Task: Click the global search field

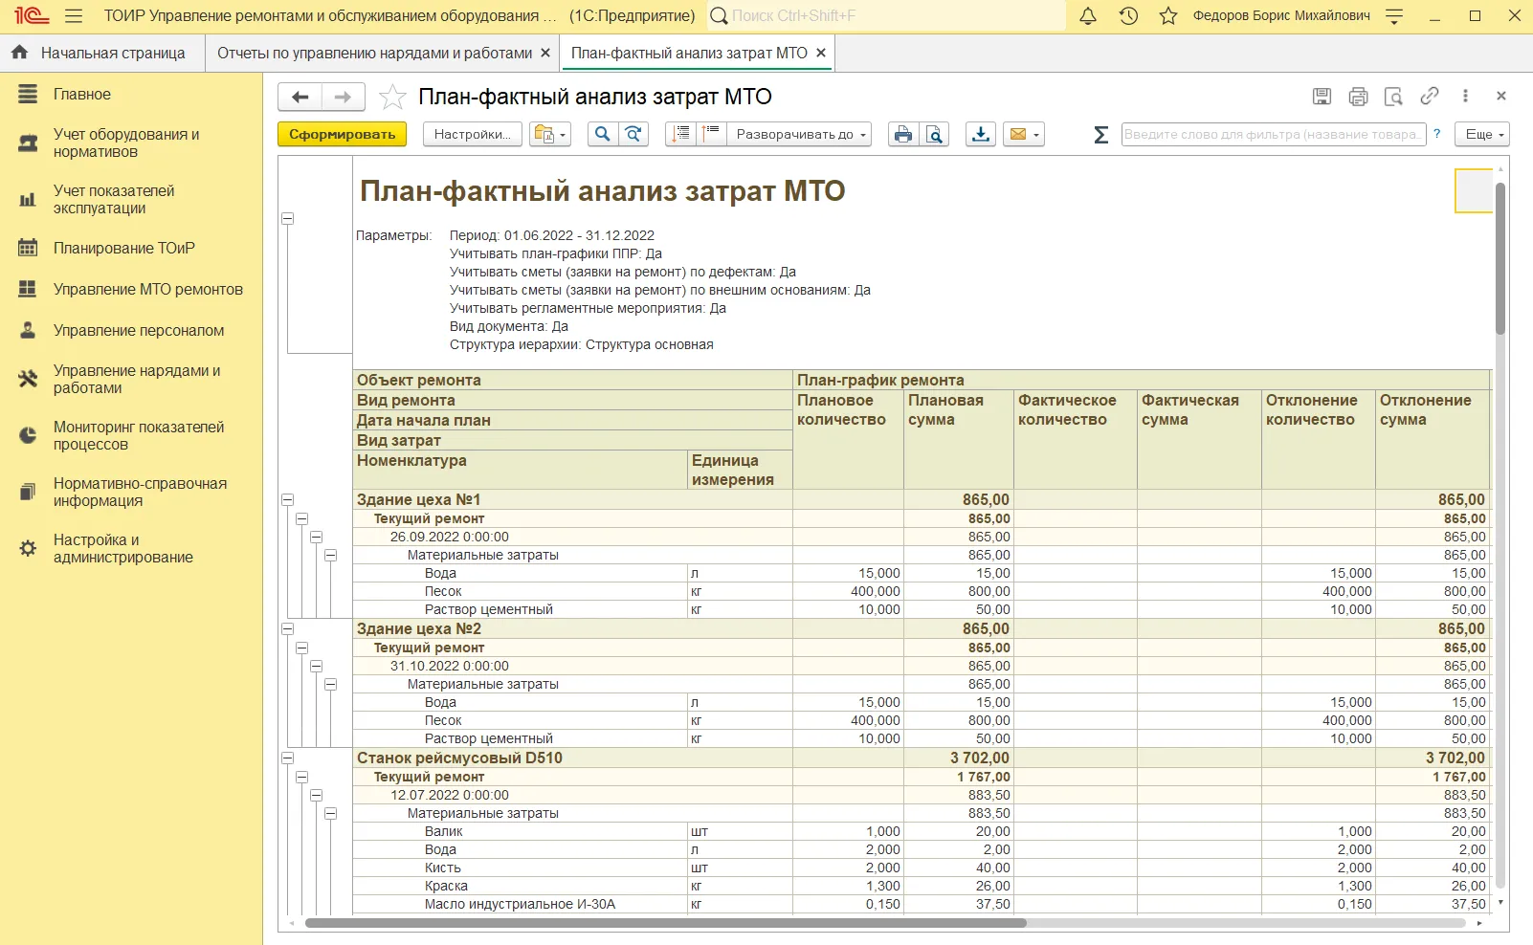Action: (887, 16)
